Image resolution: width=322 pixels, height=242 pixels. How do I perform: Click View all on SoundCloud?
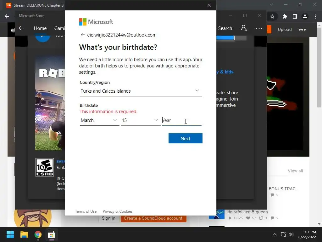coord(295,171)
